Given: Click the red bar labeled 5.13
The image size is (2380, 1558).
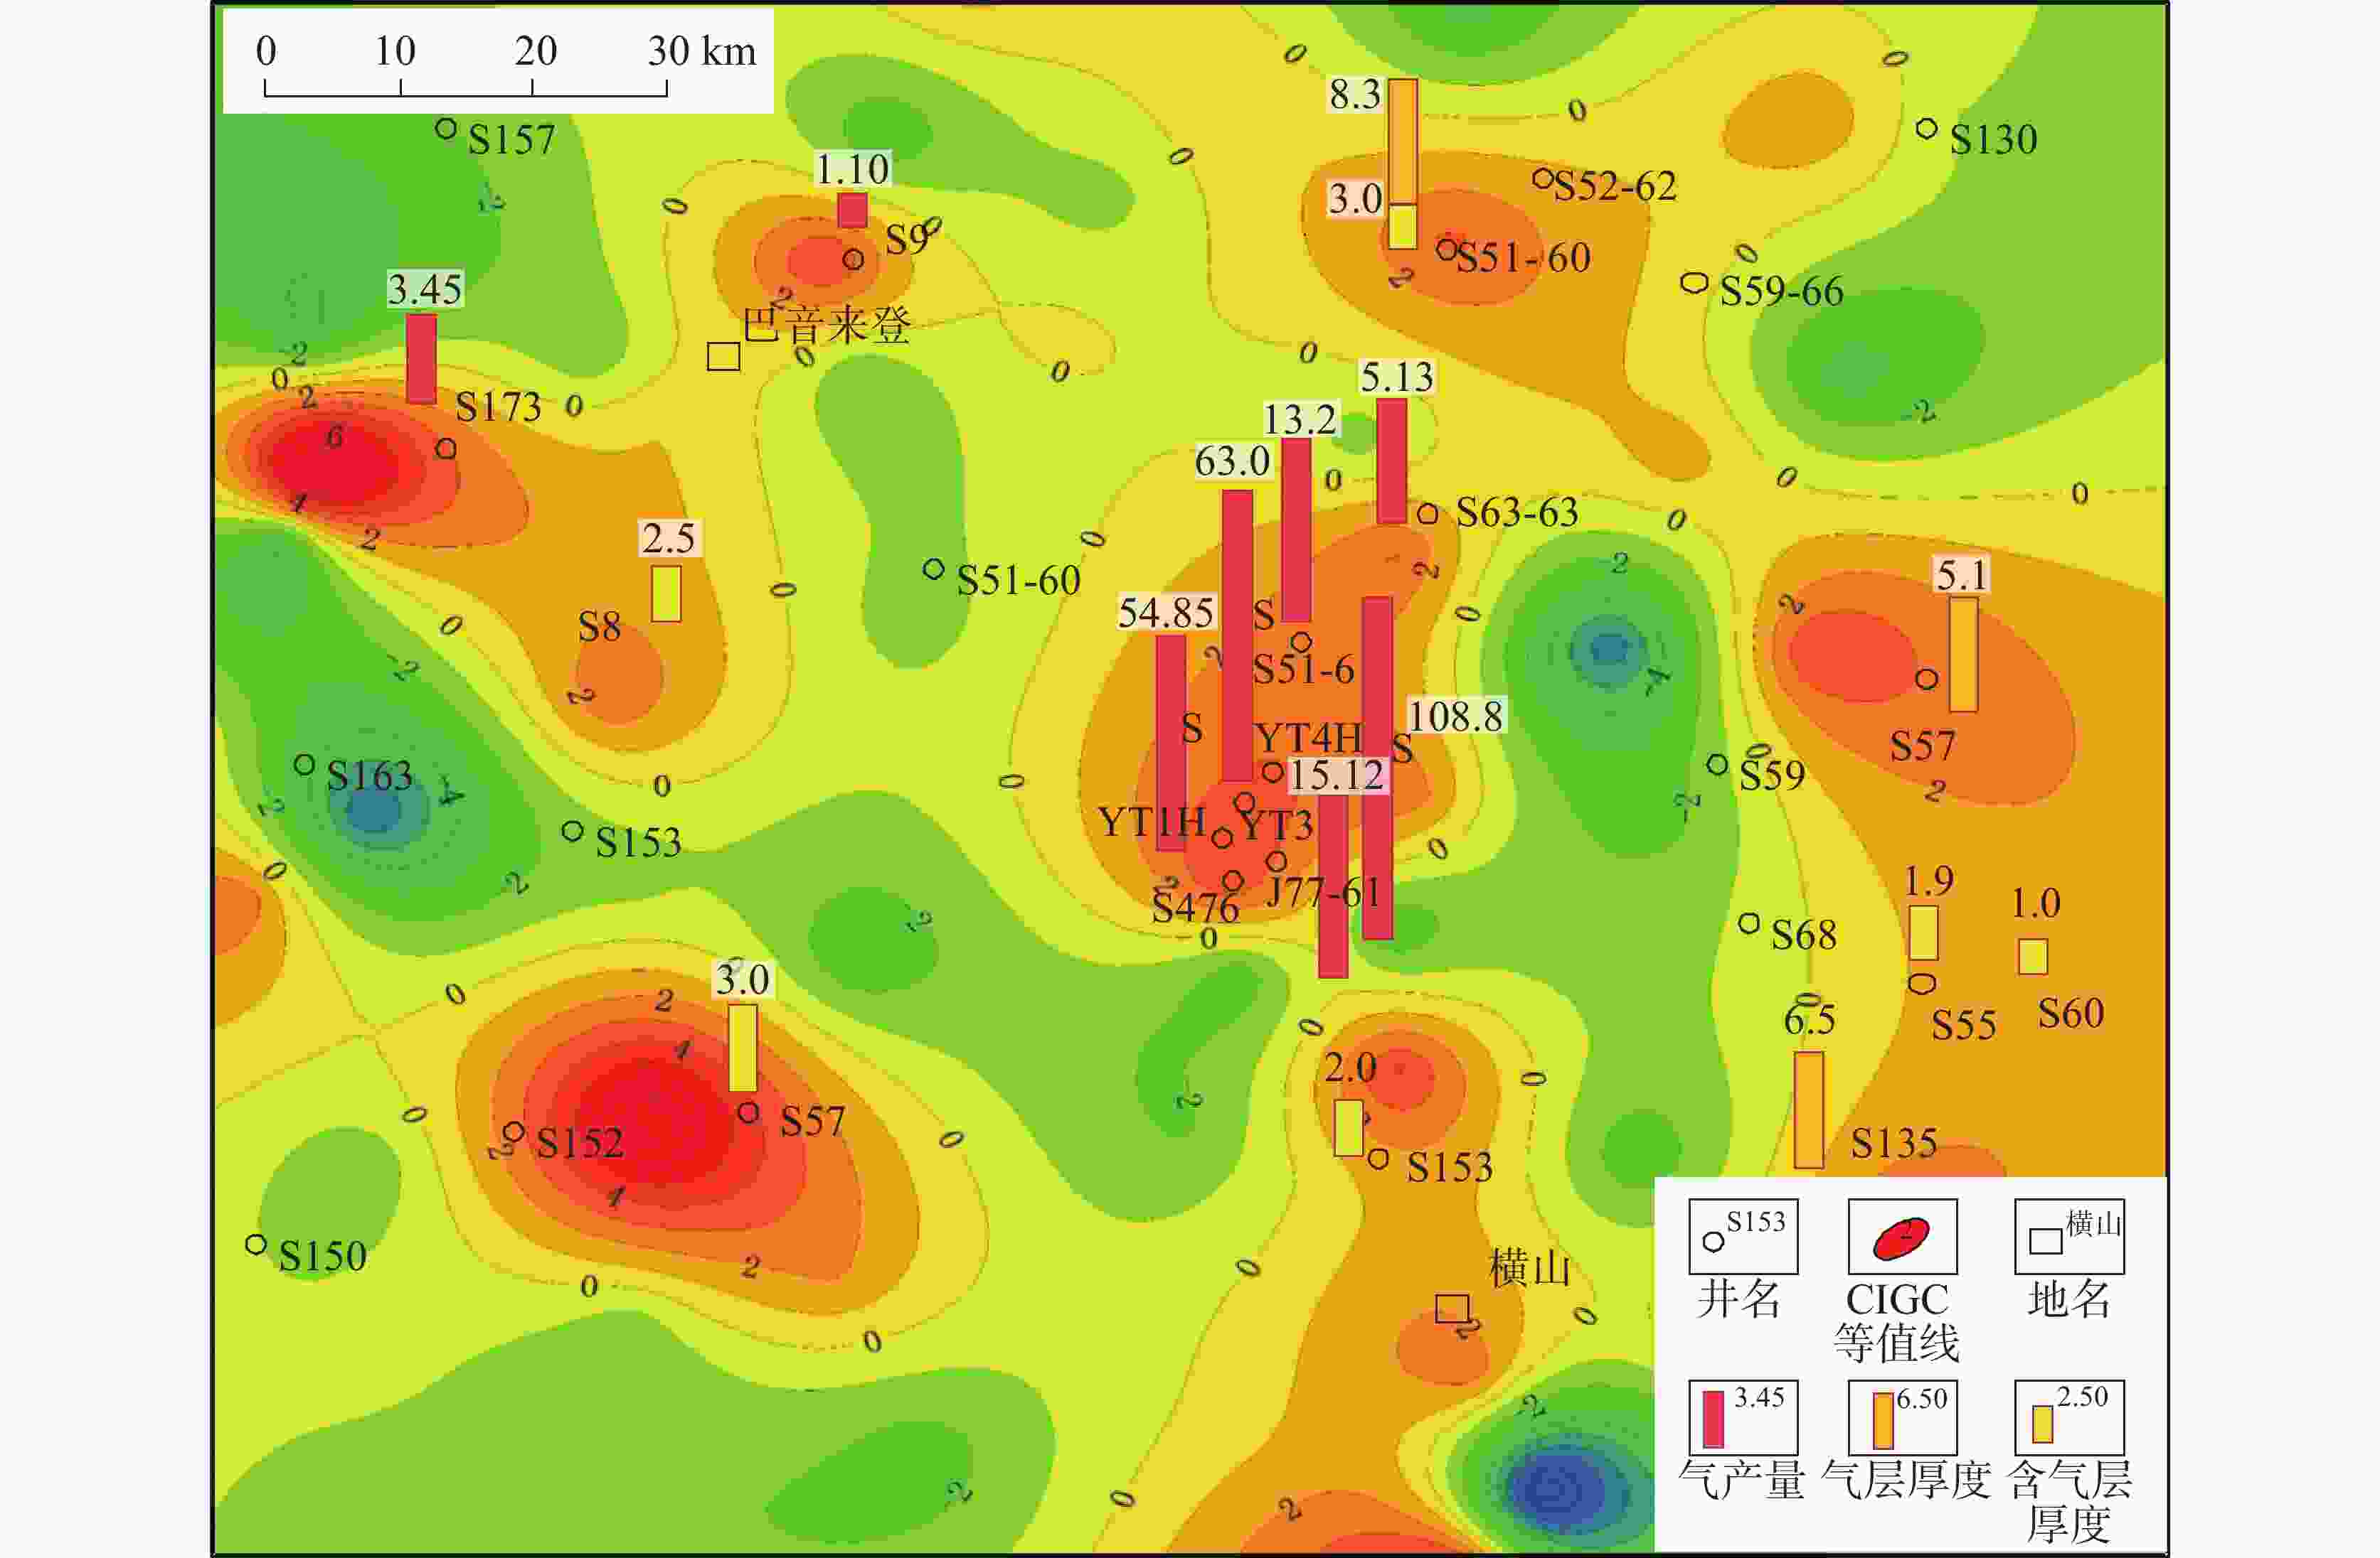Looking at the screenshot, I should tap(1392, 461).
